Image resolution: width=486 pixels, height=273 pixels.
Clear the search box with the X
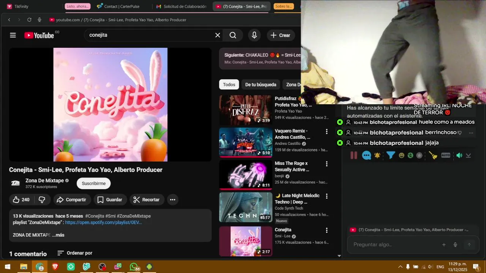(x=218, y=35)
